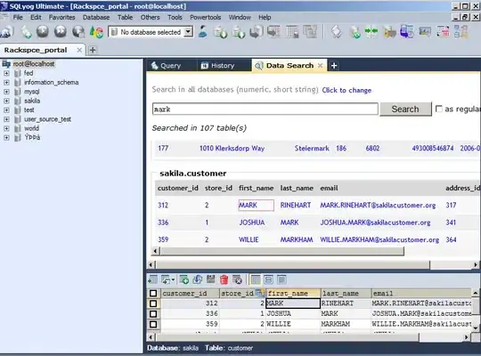Click the save changes disk icon
Image resolution: width=481 pixels, height=356 pixels.
(x=211, y=279)
